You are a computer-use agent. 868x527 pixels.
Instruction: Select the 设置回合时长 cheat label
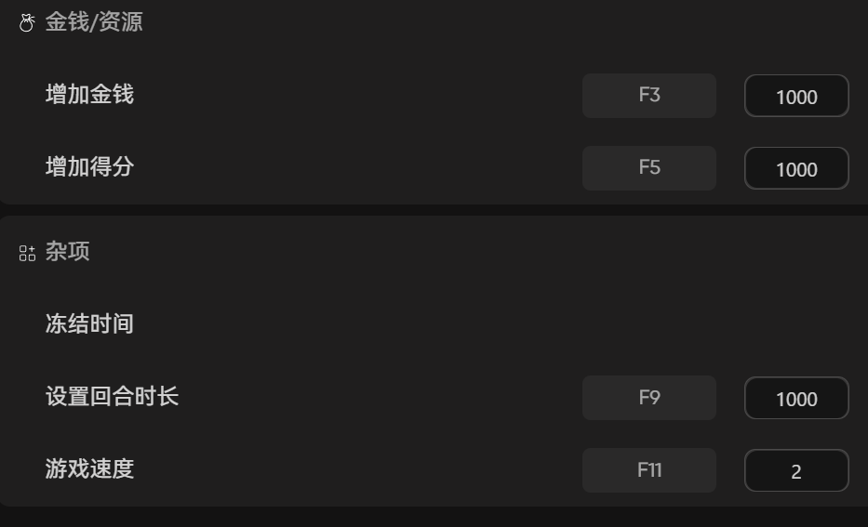112,397
